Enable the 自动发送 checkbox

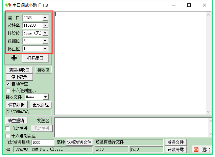pyautogui.click(x=7, y=129)
